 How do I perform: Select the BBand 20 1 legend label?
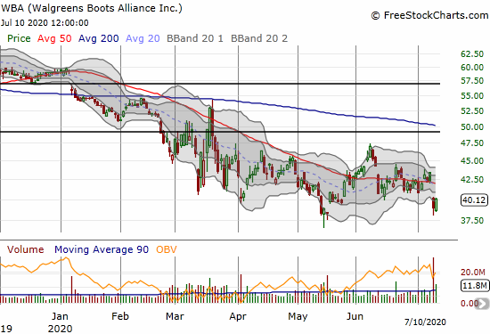coord(195,38)
